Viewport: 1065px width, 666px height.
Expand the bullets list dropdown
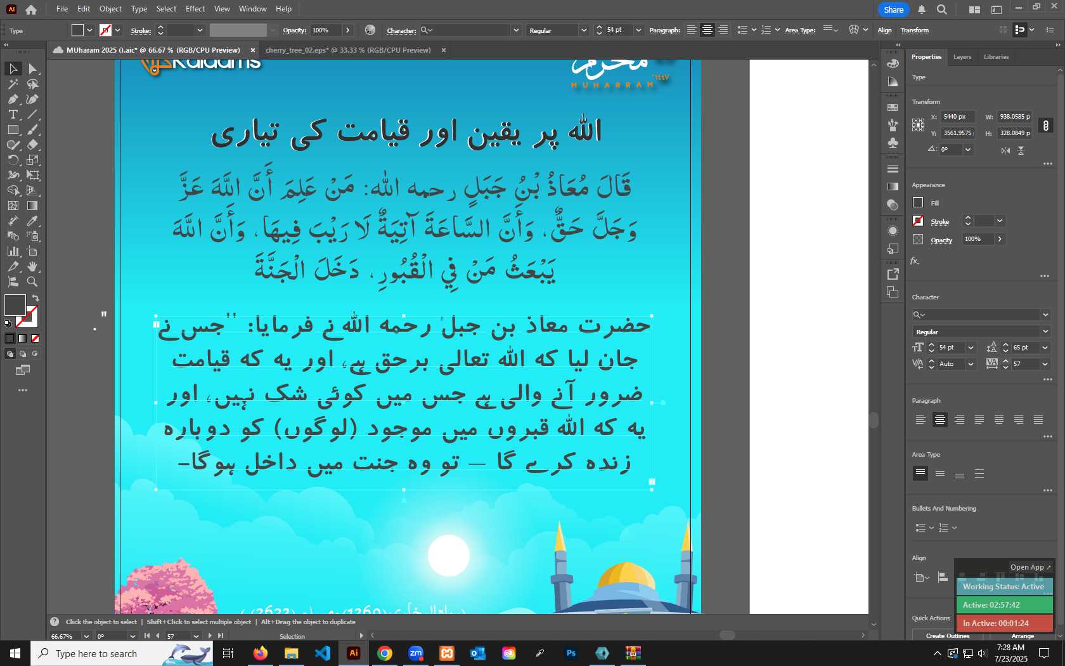(931, 528)
